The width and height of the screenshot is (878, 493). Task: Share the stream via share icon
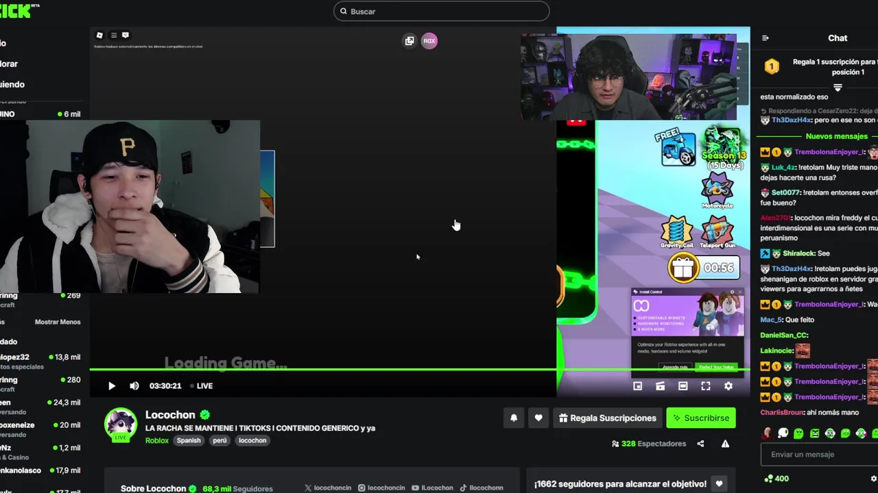pos(700,444)
